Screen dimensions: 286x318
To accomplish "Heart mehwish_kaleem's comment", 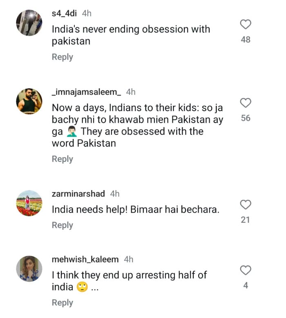I will (x=245, y=271).
